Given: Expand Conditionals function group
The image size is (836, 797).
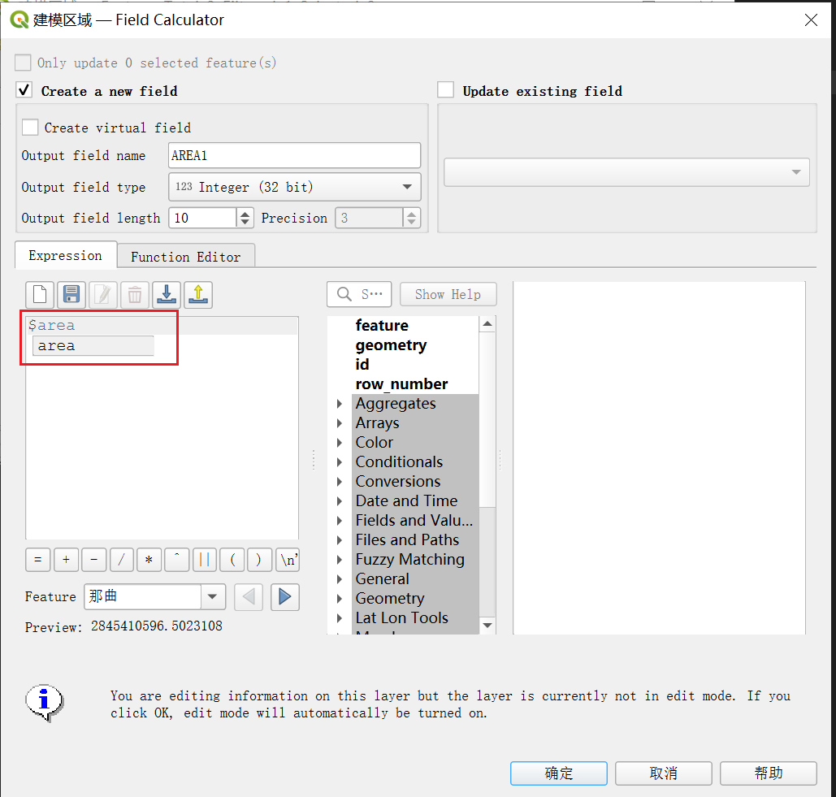Looking at the screenshot, I should (340, 462).
